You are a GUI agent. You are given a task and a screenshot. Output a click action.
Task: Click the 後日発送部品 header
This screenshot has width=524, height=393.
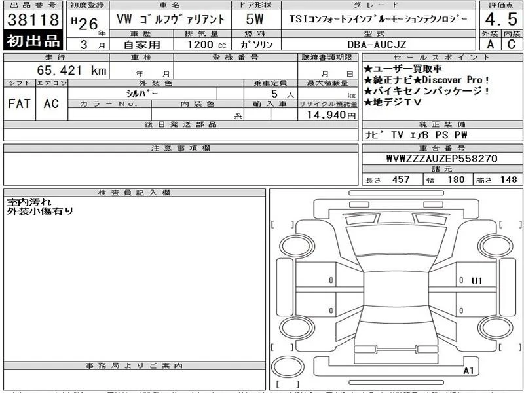point(181,124)
